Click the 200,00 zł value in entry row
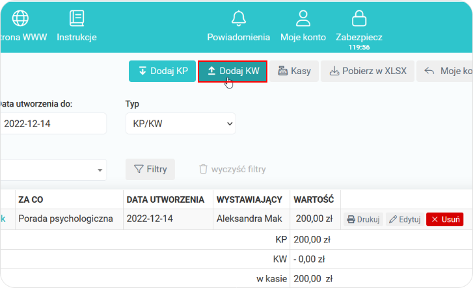This screenshot has height=288, width=473. click(x=314, y=218)
